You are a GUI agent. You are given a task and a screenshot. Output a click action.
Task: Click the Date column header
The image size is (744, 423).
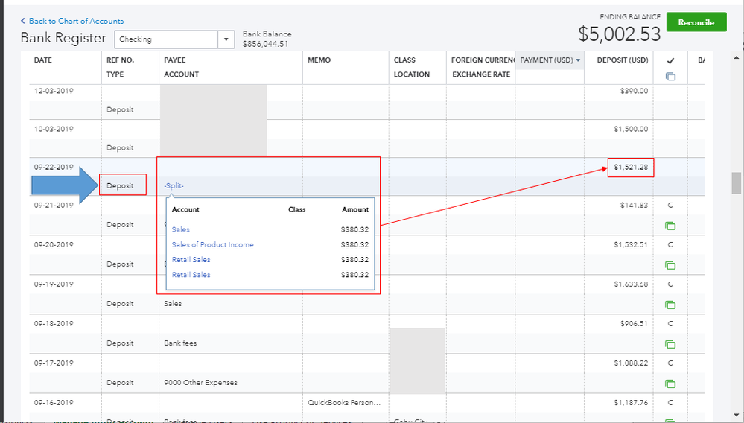(x=43, y=60)
